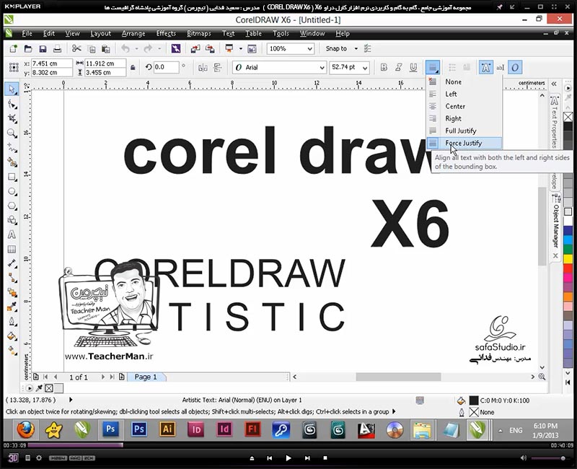Select the Text tool in toolbox

pos(12,235)
